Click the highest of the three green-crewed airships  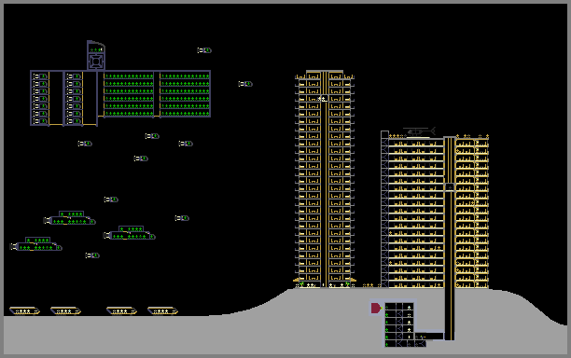(70, 218)
